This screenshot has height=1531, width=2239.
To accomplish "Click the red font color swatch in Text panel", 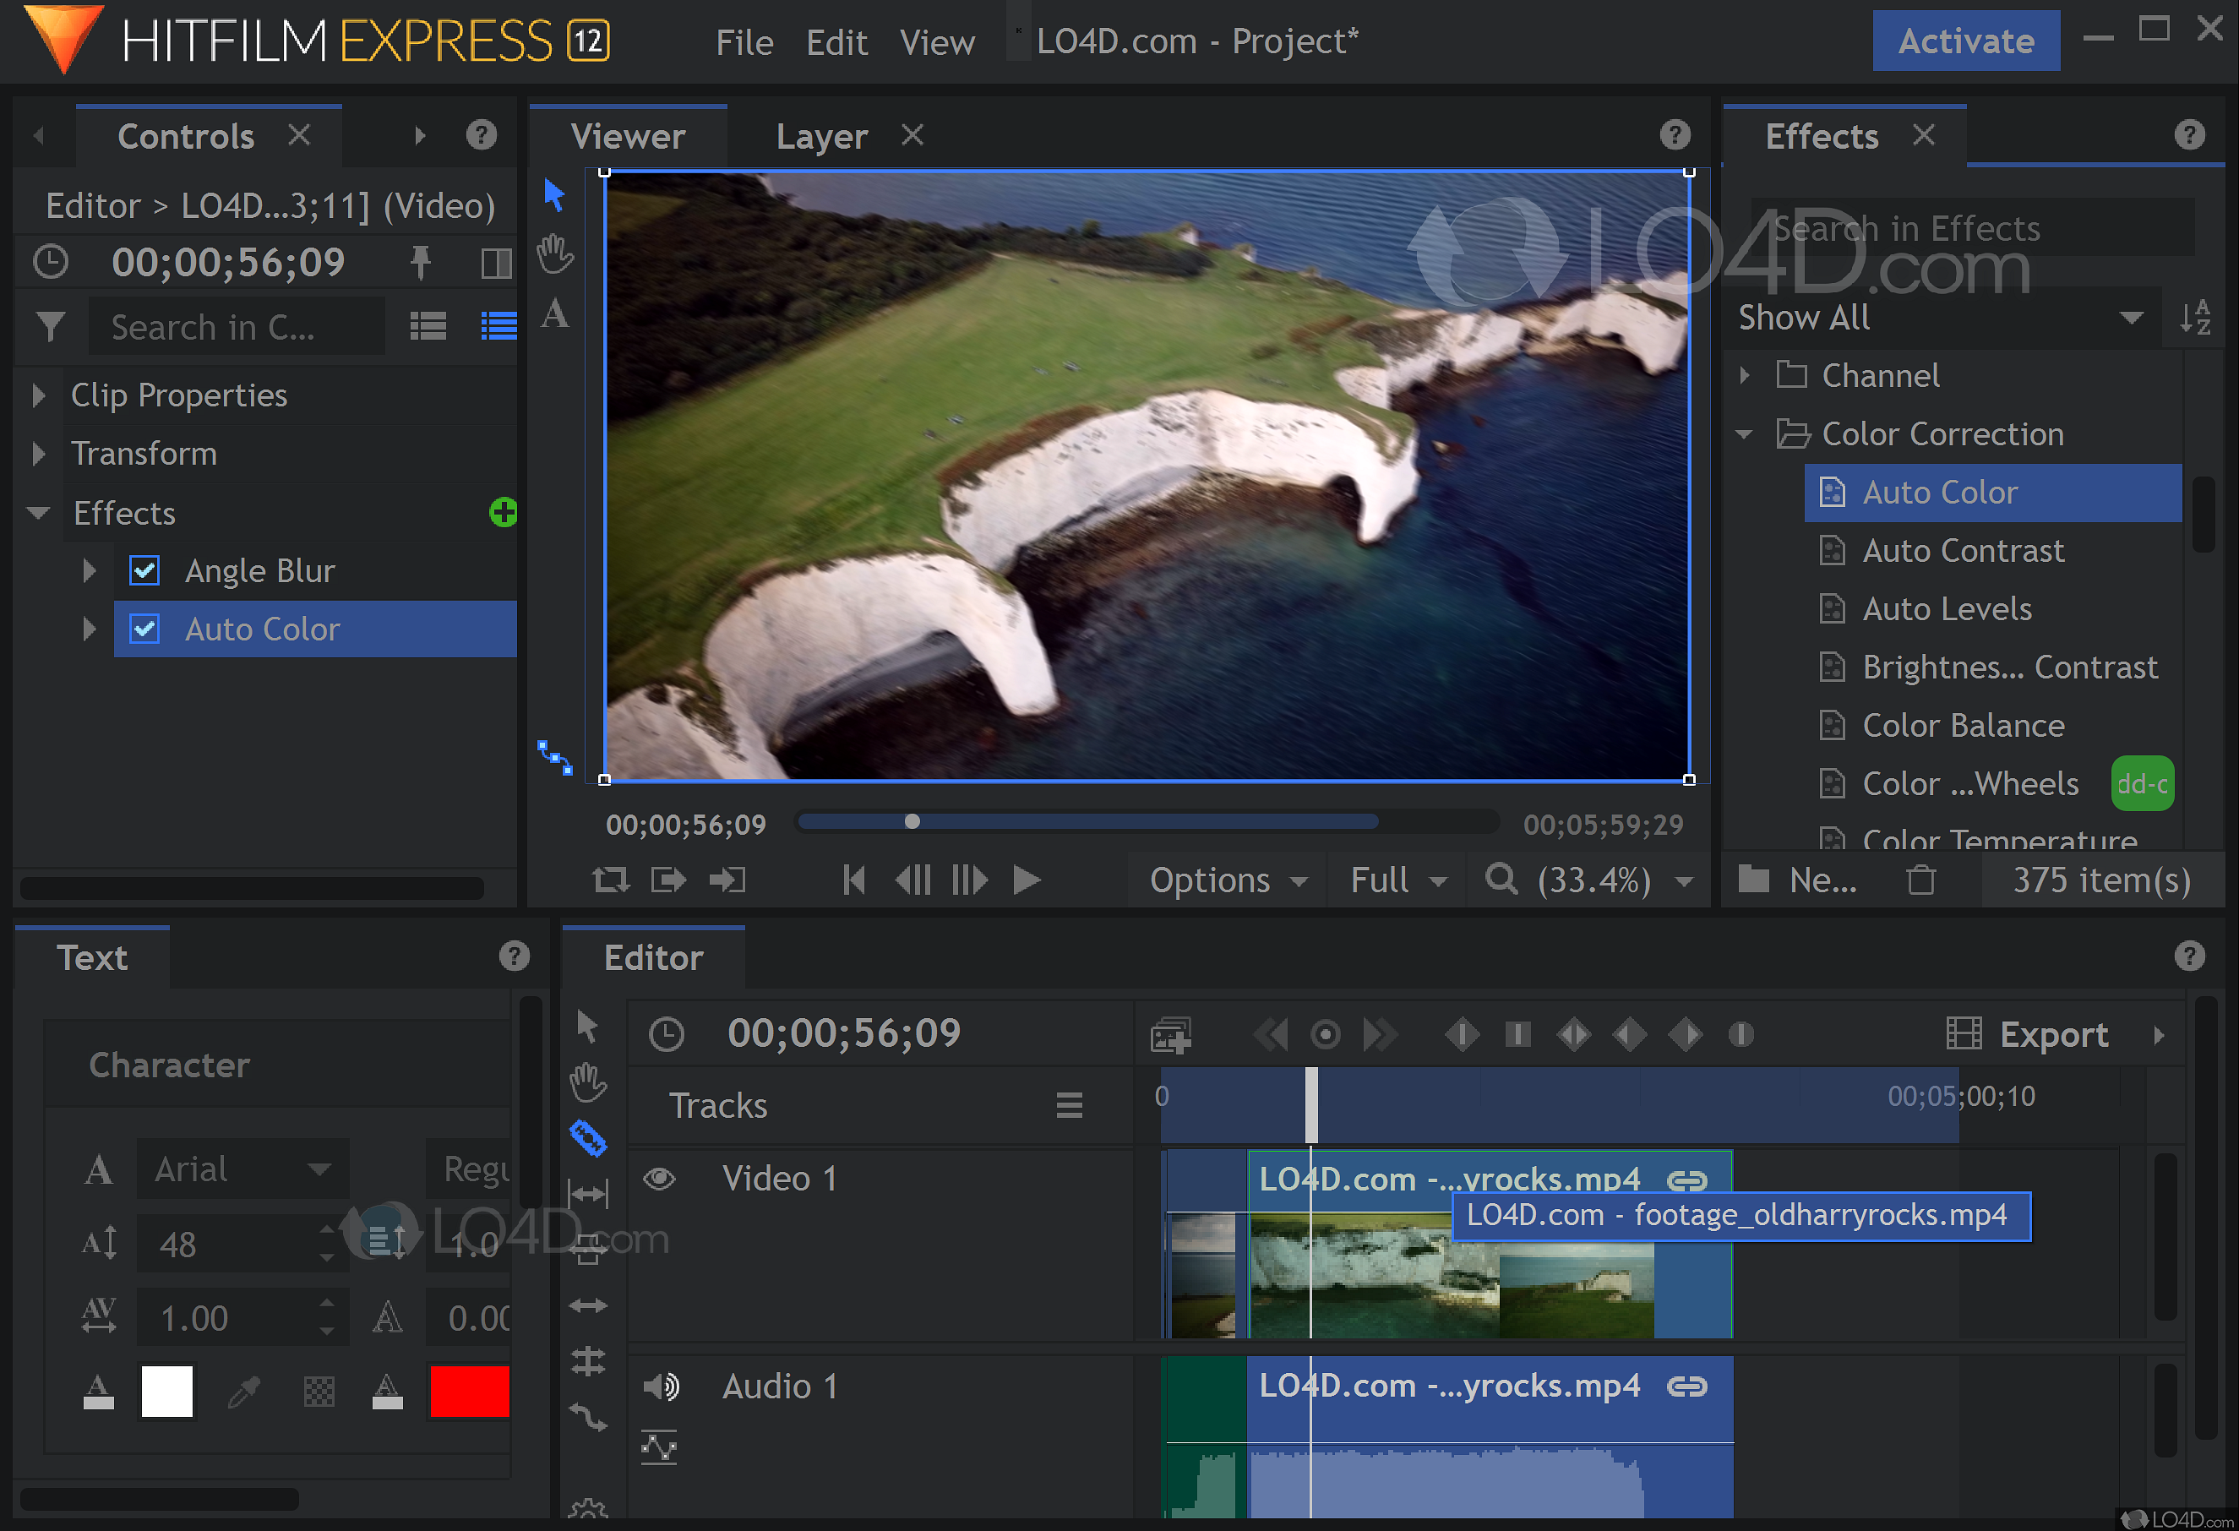I will pos(469,1391).
